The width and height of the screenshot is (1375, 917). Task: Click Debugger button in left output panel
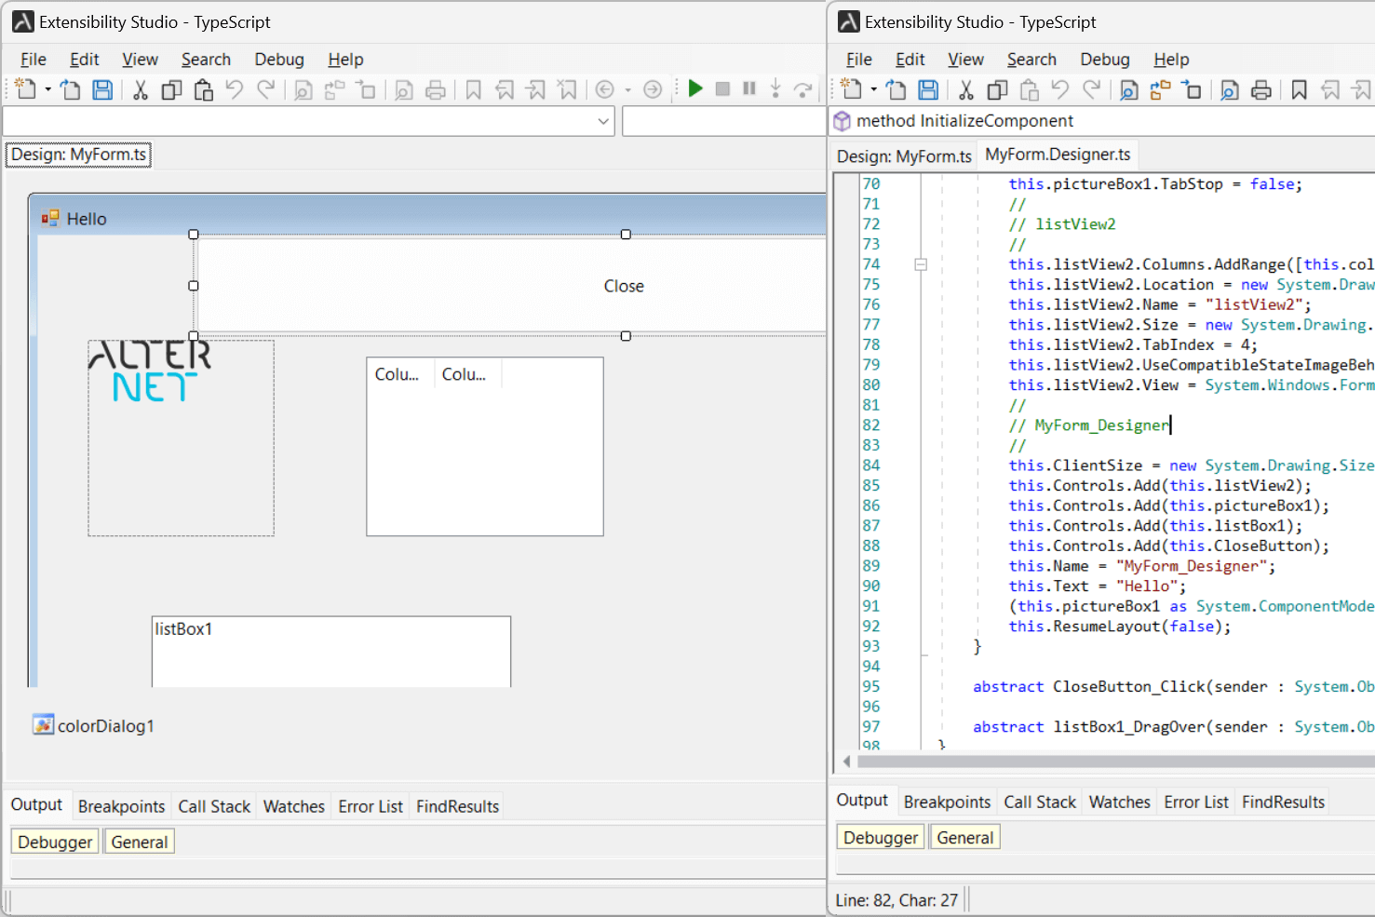click(x=55, y=842)
